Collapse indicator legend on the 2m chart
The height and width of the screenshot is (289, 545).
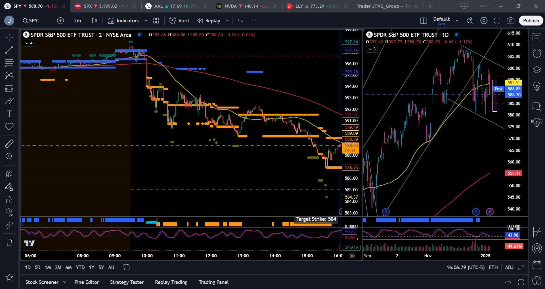(29, 43)
